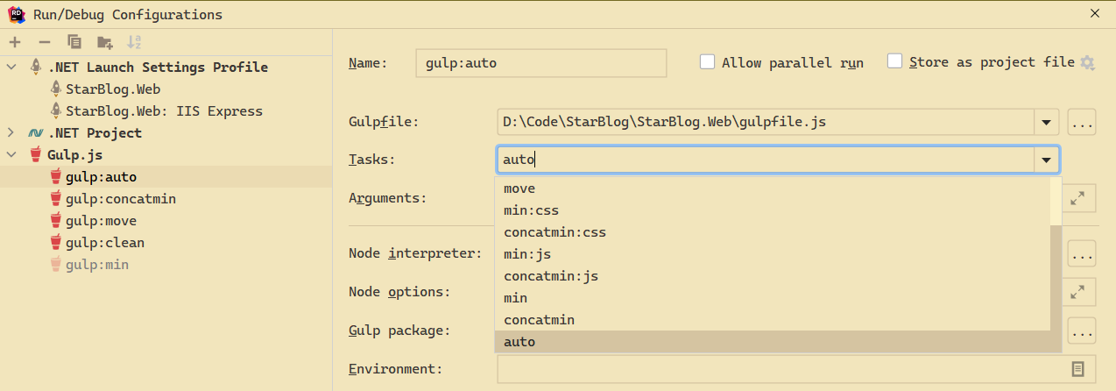This screenshot has height=391, width=1116.
Task: Choose the concatmin task from the list
Action: pos(773,320)
